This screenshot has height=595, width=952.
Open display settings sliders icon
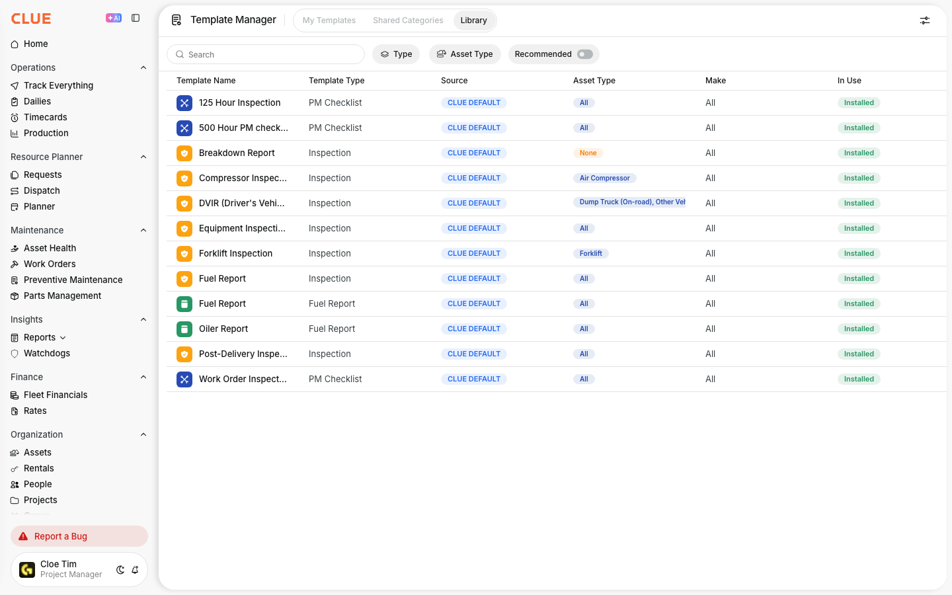click(x=925, y=20)
